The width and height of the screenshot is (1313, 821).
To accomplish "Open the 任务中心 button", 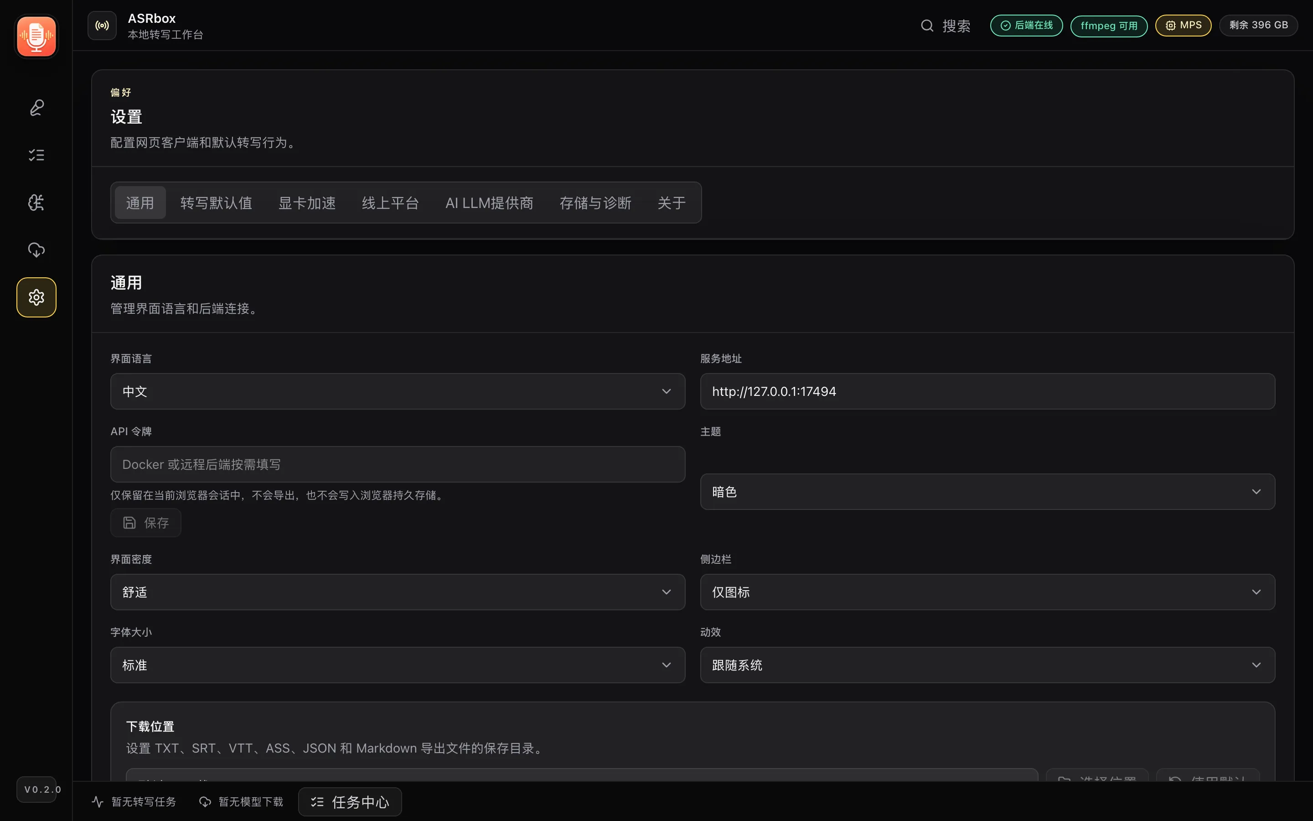I will 350,801.
